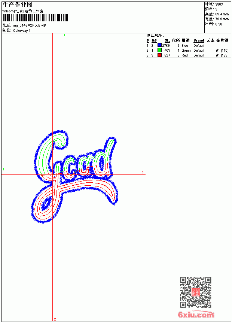Click the file name mg_514EA2FD.EMB

(29, 25)
